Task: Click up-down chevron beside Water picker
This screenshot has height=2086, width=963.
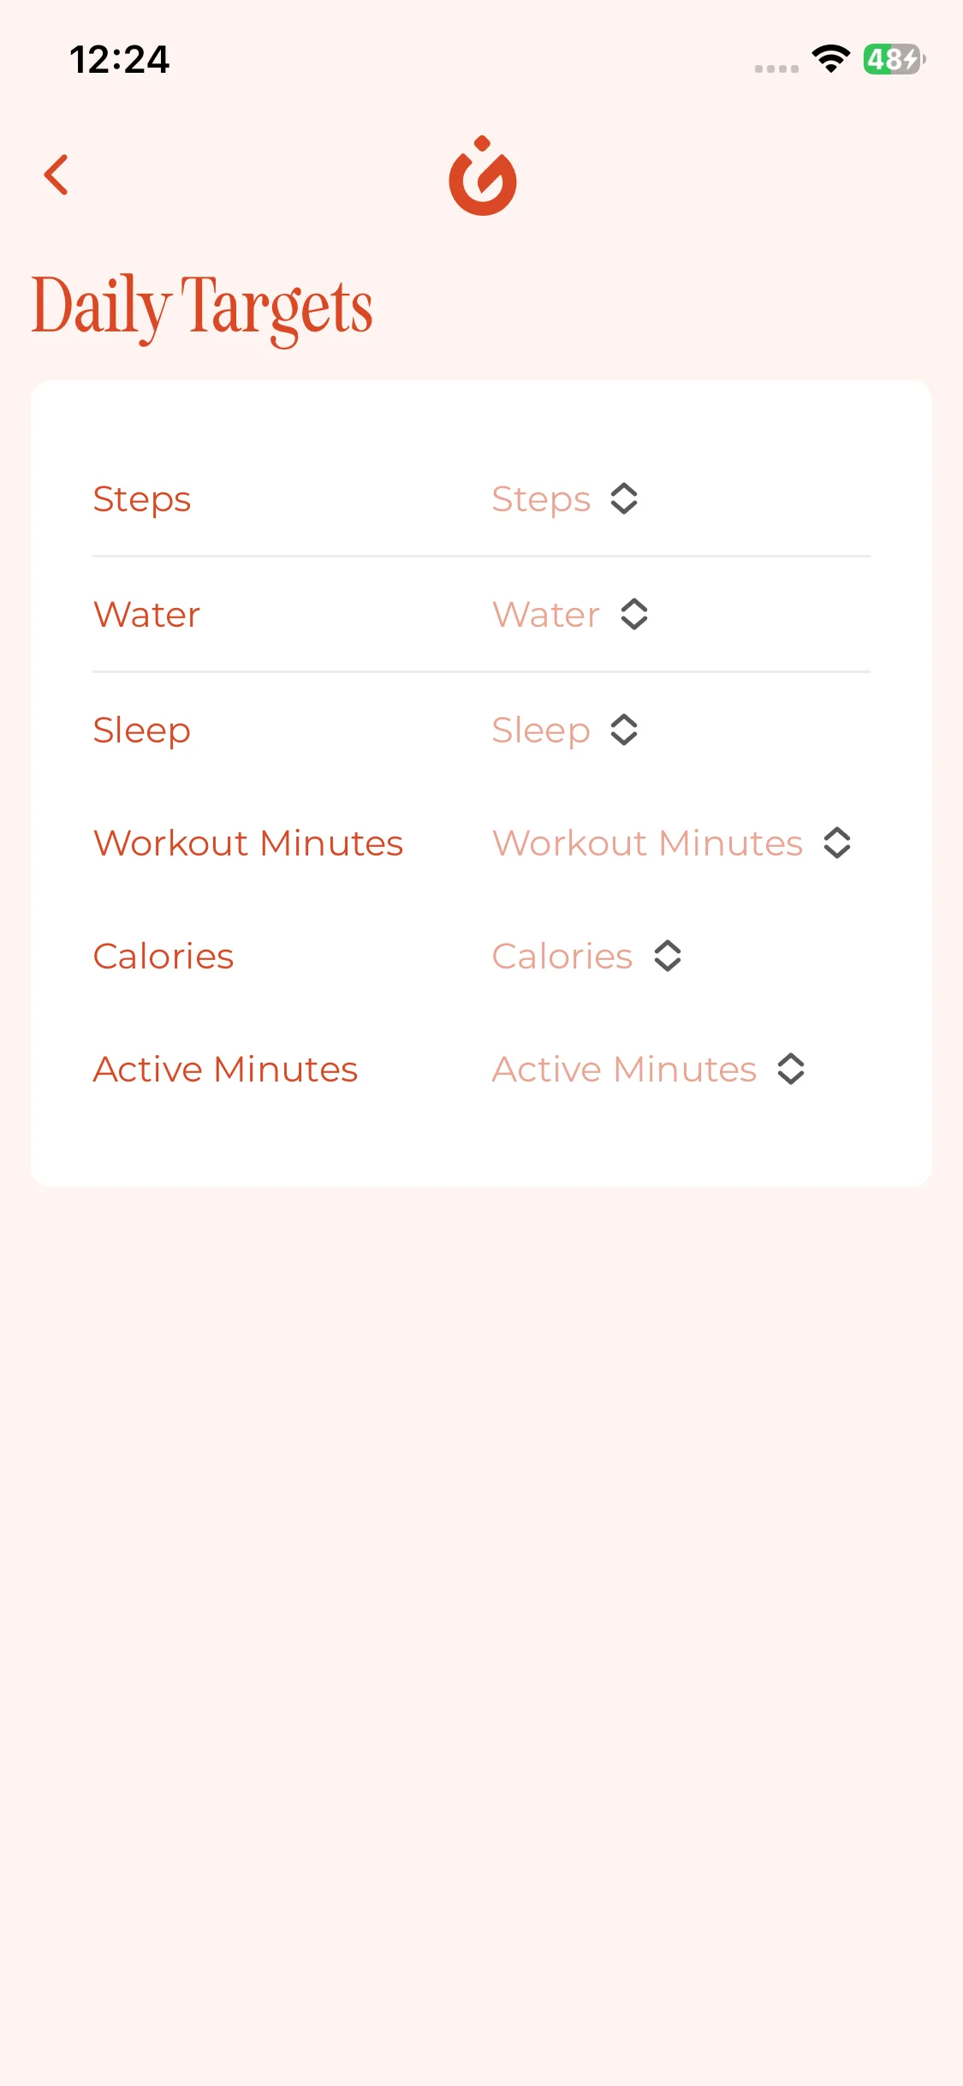Action: (634, 615)
